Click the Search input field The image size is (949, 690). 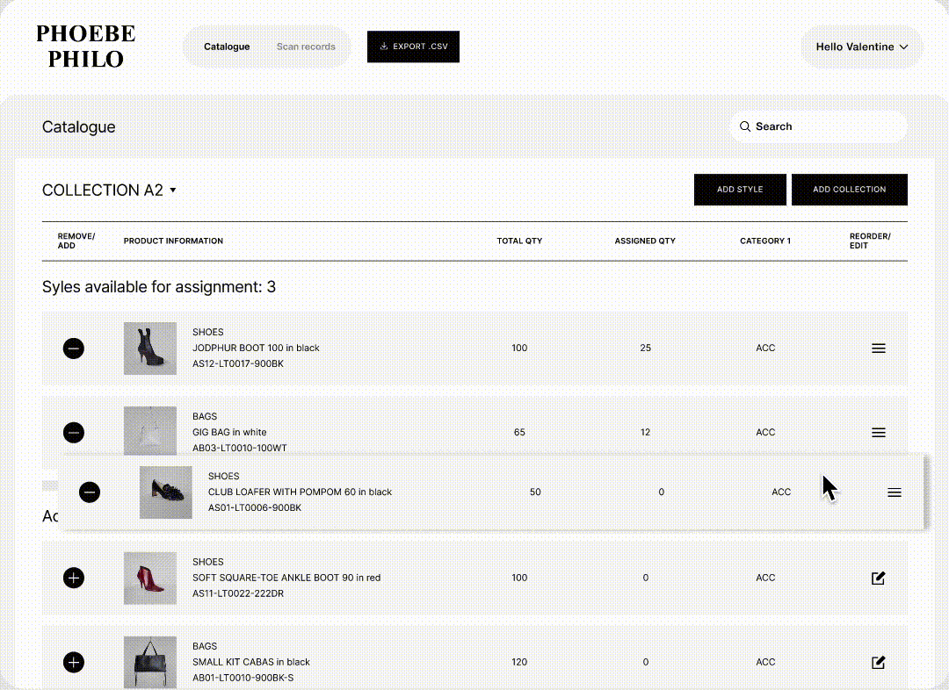(817, 126)
